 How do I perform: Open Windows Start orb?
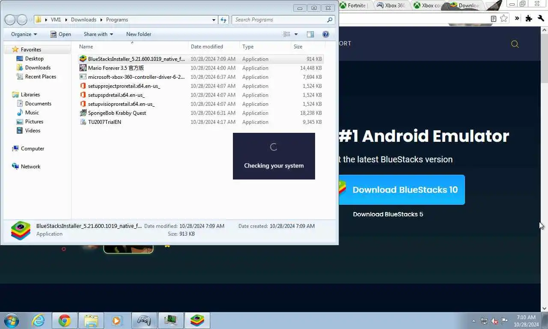[12, 320]
